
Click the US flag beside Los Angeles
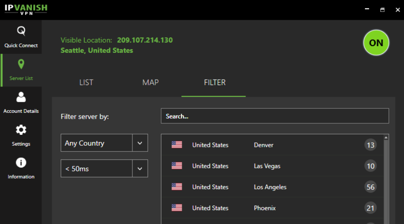point(177,187)
